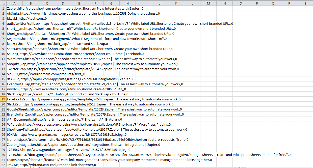Click the 'WPplugin' WordPress Plugins row text
Screen dimensions: 313x168
coord(89,124)
